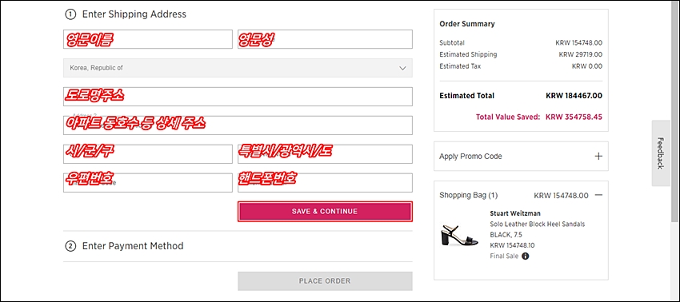
Task: Click the first name input field
Action: coord(148,39)
